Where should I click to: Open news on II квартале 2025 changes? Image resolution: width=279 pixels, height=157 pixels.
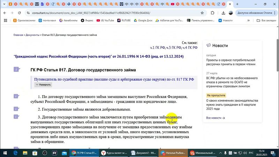[232, 105]
